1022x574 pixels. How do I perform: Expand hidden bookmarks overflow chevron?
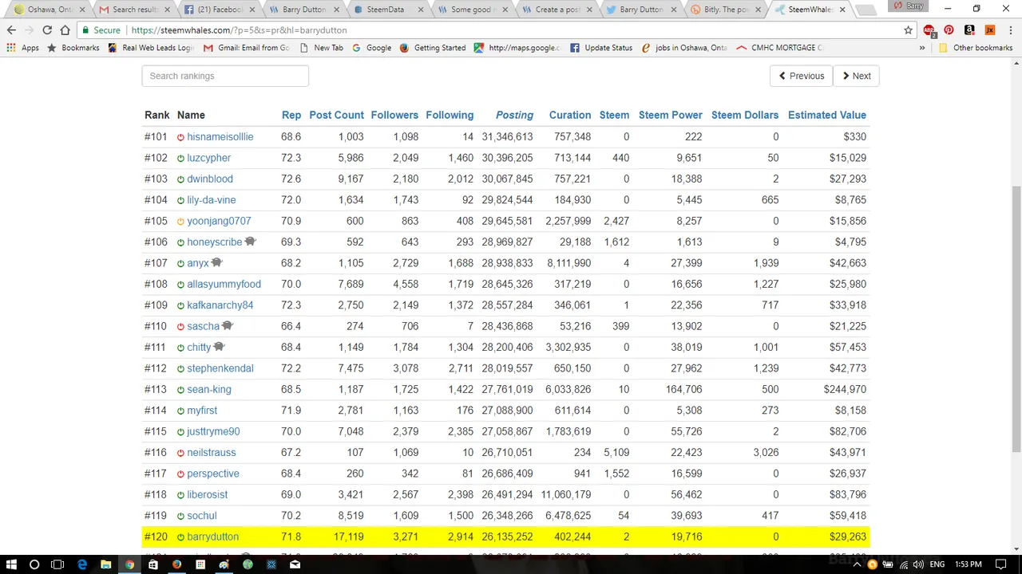pos(922,48)
